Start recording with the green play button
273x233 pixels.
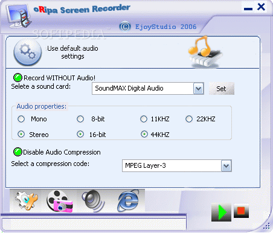[x=221, y=212]
